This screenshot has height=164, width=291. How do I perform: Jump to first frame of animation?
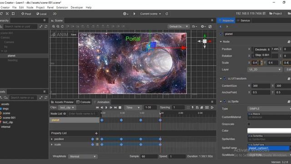click(x=97, y=108)
